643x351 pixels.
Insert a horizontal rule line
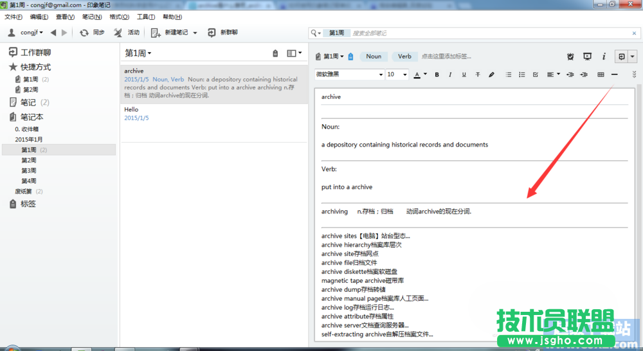pyautogui.click(x=615, y=75)
